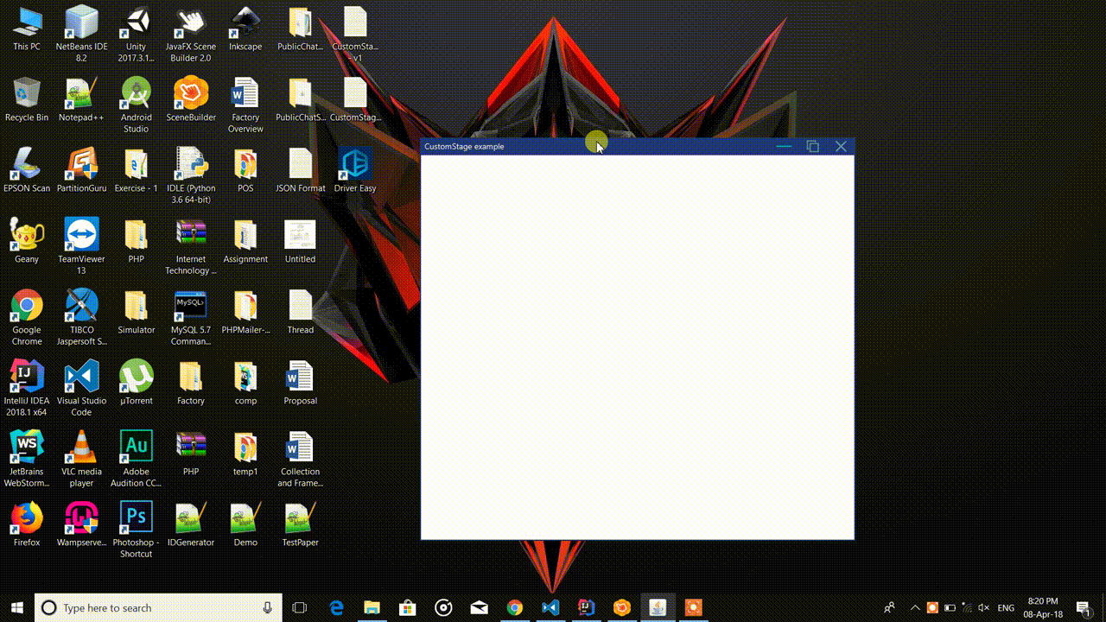Click the CustomStage example title text
This screenshot has width=1106, height=622.
(464, 147)
